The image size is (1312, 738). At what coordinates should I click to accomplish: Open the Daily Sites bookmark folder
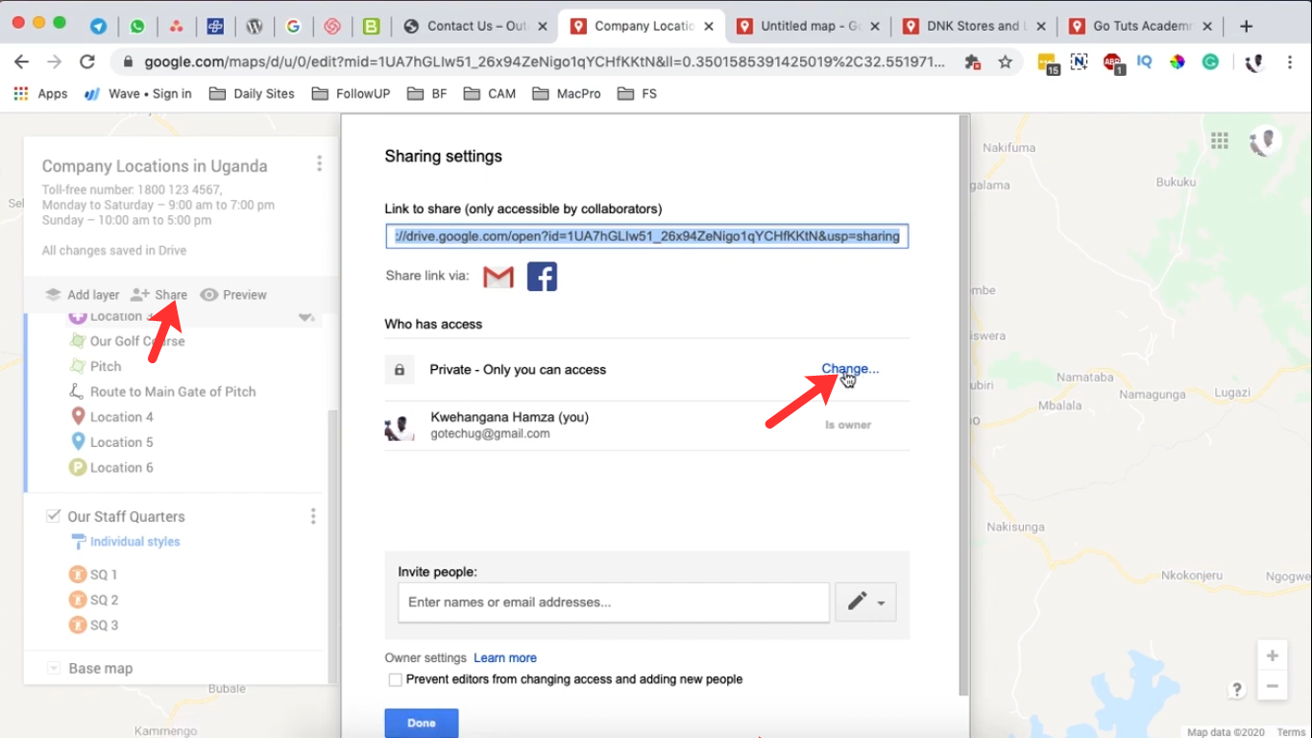coord(252,93)
